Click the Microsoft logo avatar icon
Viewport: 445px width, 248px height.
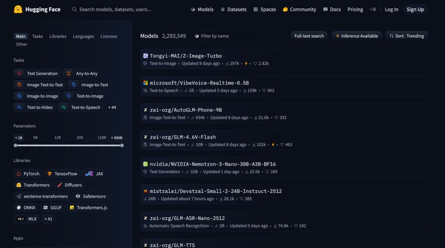click(x=146, y=83)
